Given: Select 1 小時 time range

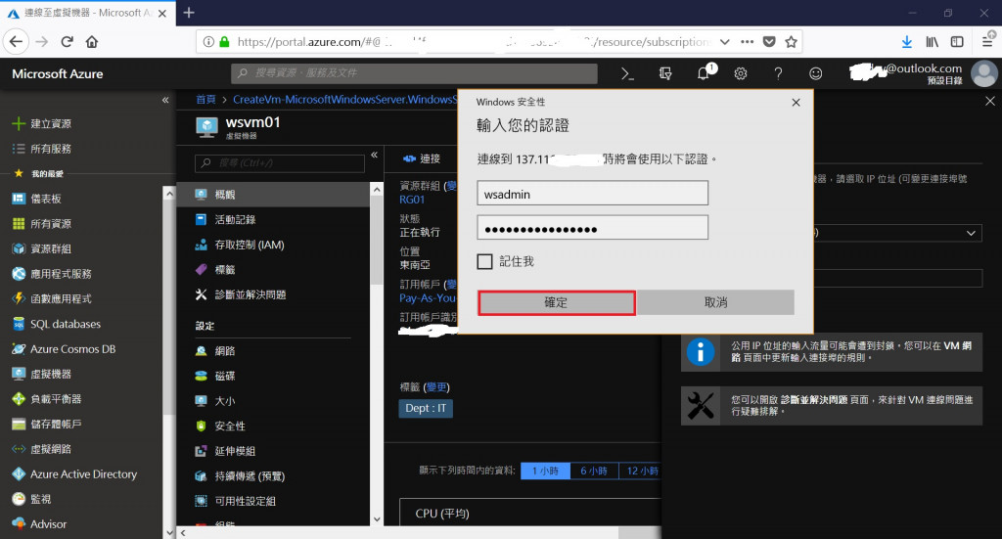Looking at the screenshot, I should (x=545, y=471).
